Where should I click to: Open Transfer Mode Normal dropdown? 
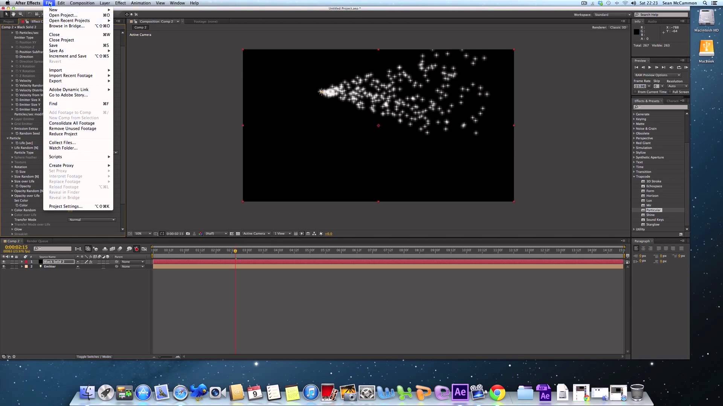(x=92, y=220)
